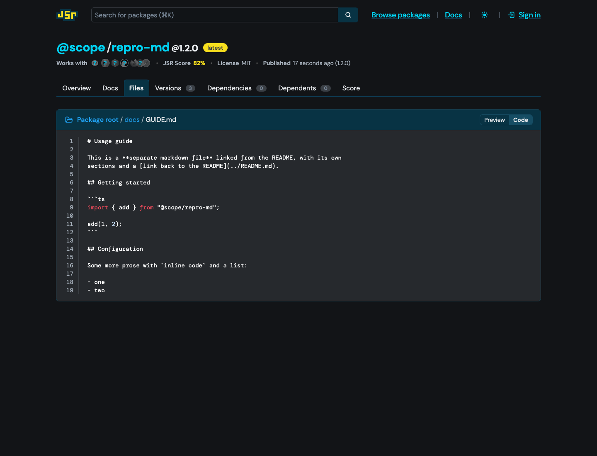
Task: Click the sign-in arrow icon
Action: (x=511, y=15)
